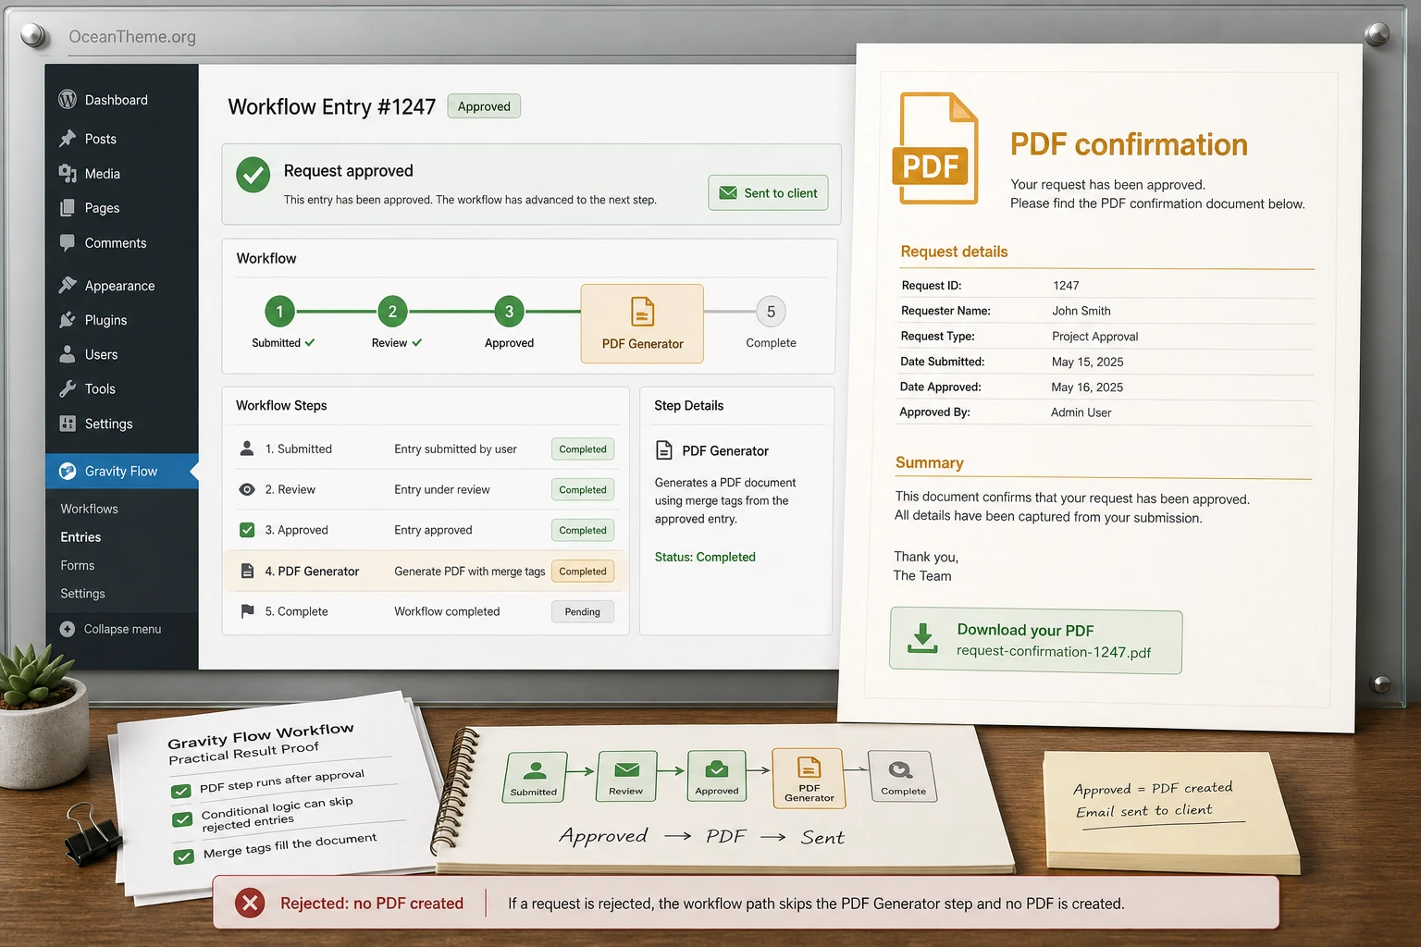Click the 'John Smith' requester name value
1421x947 pixels.
1081,311
